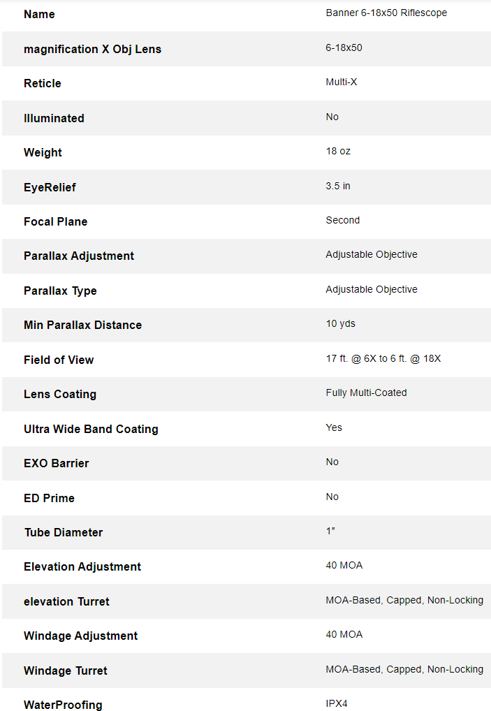Select the Windage Turret label
The image size is (491, 711).
(66, 670)
